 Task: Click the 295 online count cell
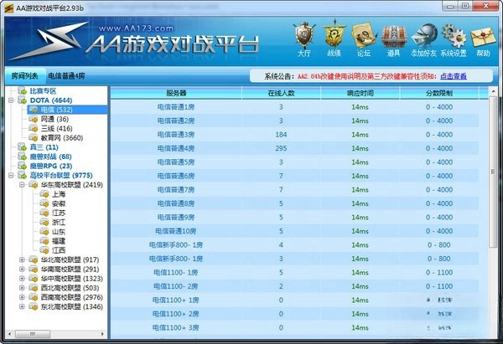(281, 148)
